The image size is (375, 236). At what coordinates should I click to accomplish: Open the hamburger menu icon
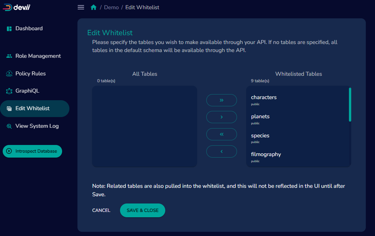click(81, 7)
